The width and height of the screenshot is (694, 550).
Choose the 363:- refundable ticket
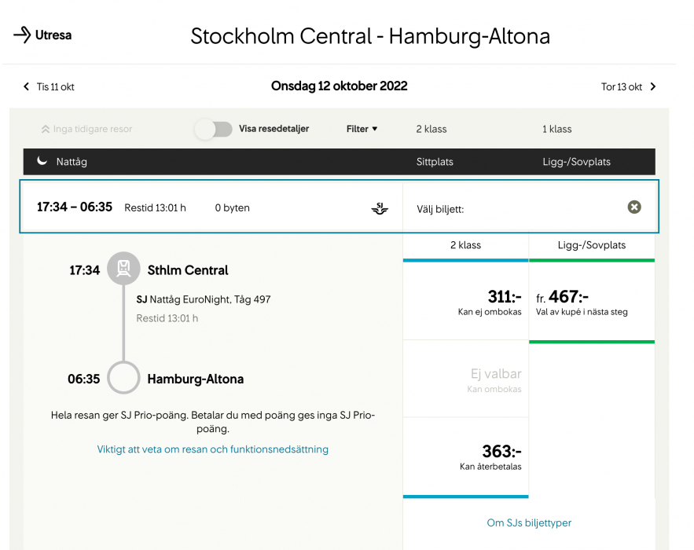(465, 456)
